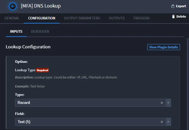189x130 pixels.
Task: Click the Delete text label
Action: tap(181, 17)
